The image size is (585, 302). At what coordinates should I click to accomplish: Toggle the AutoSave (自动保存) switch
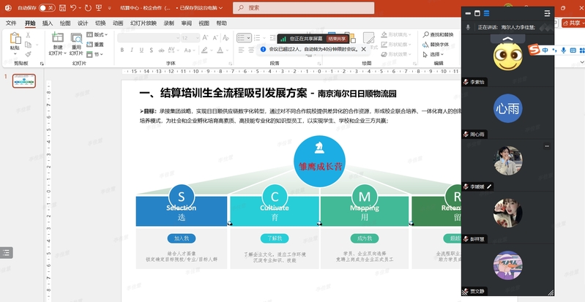pyautogui.click(x=47, y=8)
